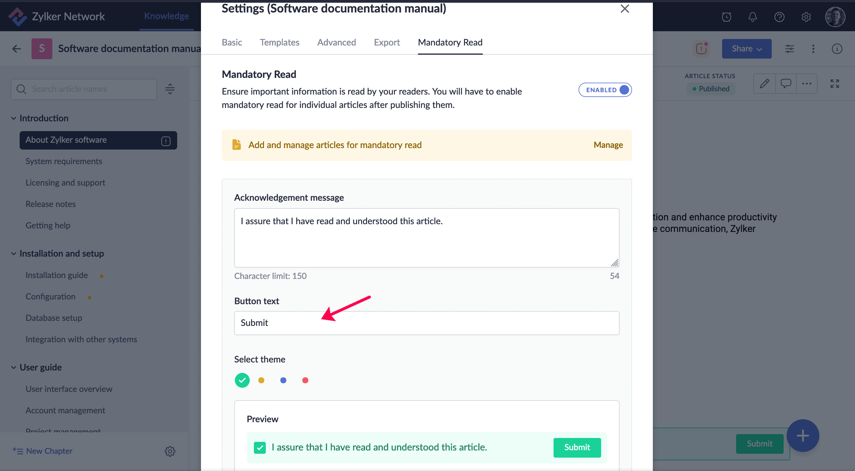Select the blue theme color
Screen dimensions: 855x471
(283, 380)
